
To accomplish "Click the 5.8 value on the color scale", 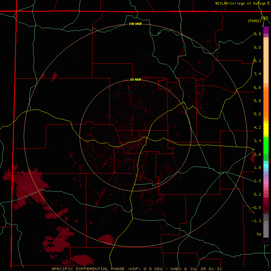I will (257, 101).
